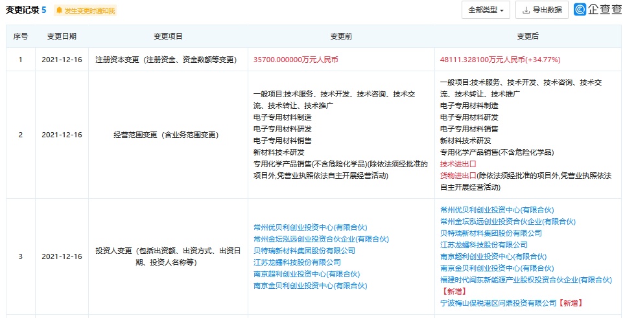Screen dimensions: 625x318
Task: Click 电子专用材料研发 in 变更后 column
Action: point(469,117)
